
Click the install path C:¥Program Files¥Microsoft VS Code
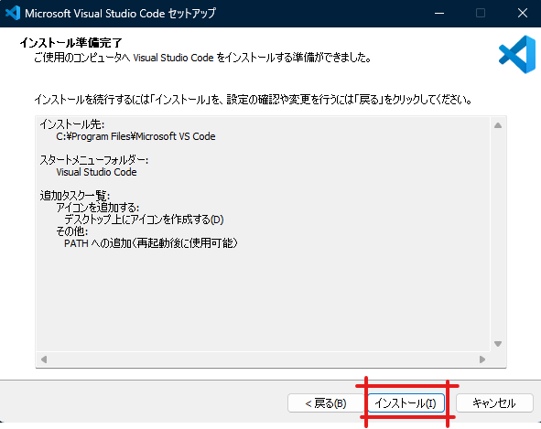click(x=135, y=136)
